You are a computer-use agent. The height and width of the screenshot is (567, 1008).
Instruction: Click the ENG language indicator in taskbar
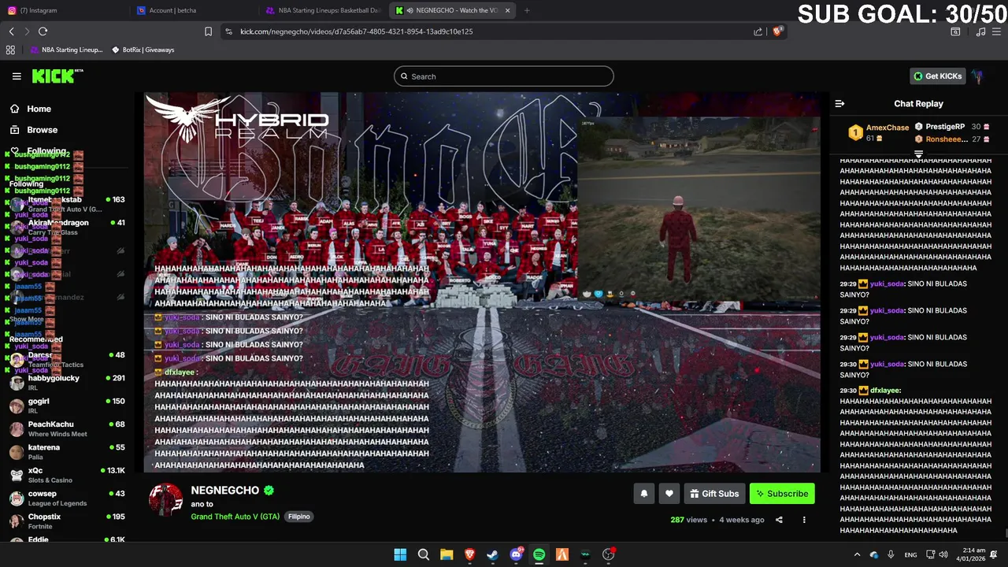[910, 554]
